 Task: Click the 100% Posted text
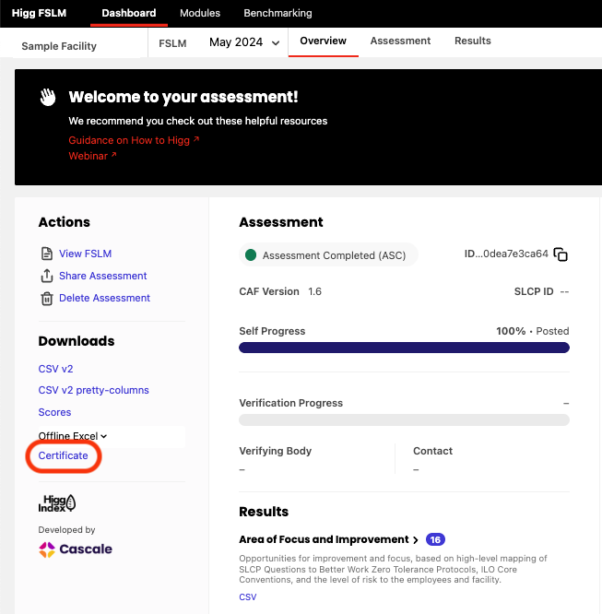pos(532,331)
